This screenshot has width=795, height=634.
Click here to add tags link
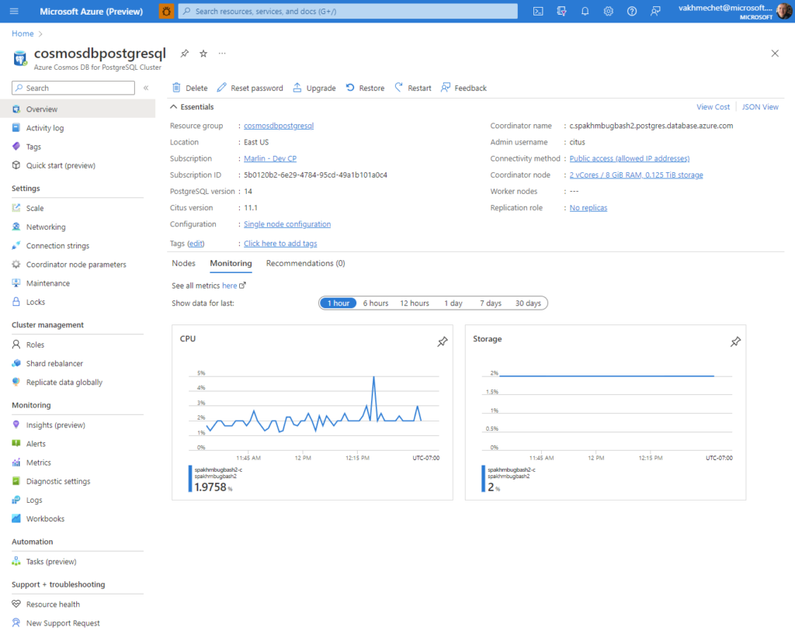(x=280, y=243)
